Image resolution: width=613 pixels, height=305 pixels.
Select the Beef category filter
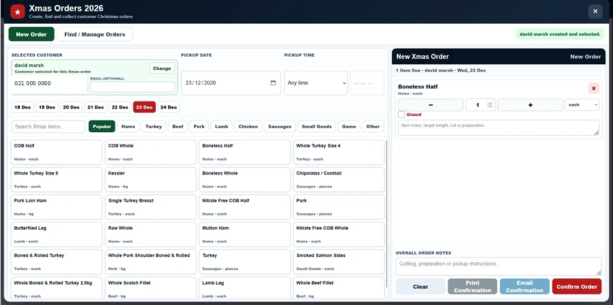[x=178, y=126]
